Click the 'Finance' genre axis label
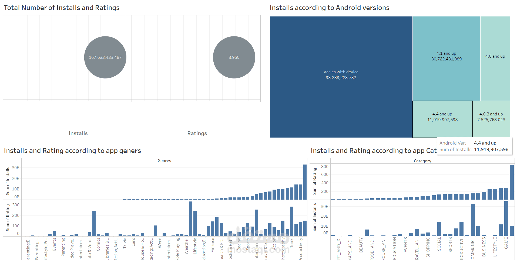Viewport: 517px width, 260px height. point(213,245)
